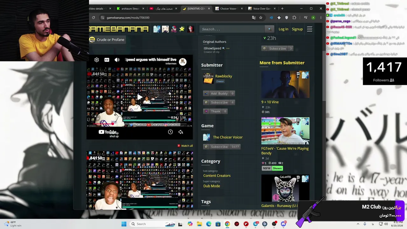Switch to the 'Choicer Voicer' tab
The height and width of the screenshot is (229, 407).
pyautogui.click(x=229, y=9)
